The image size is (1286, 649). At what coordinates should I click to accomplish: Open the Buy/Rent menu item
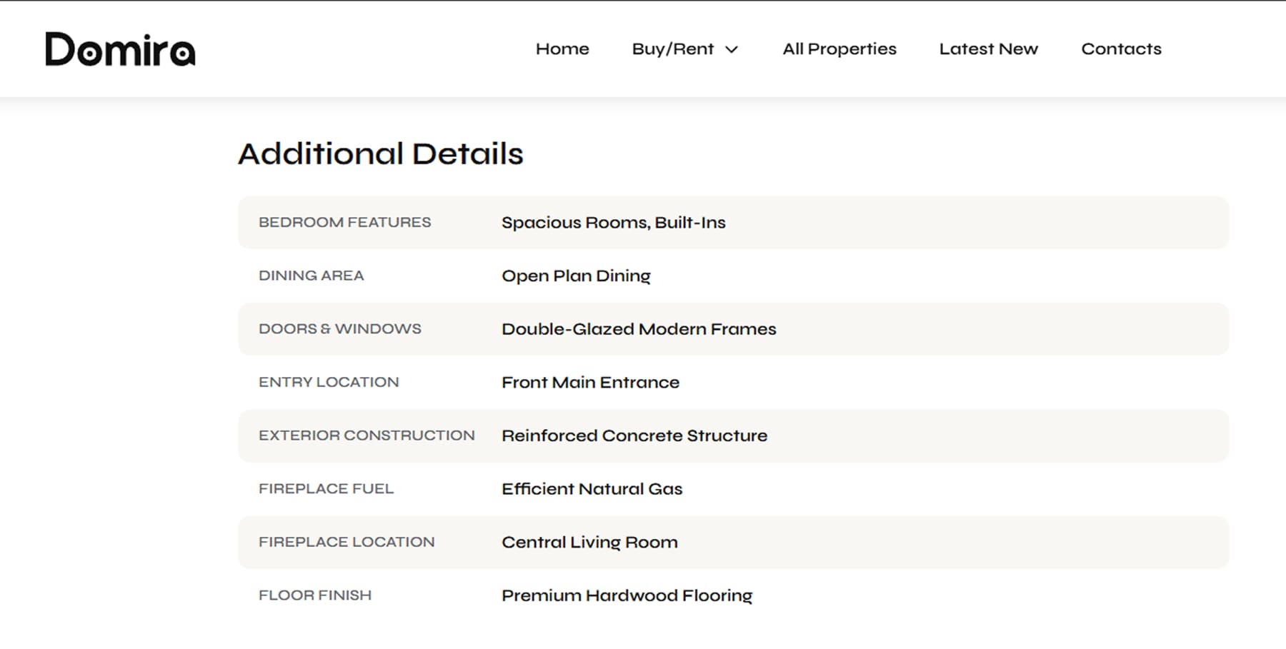[673, 49]
